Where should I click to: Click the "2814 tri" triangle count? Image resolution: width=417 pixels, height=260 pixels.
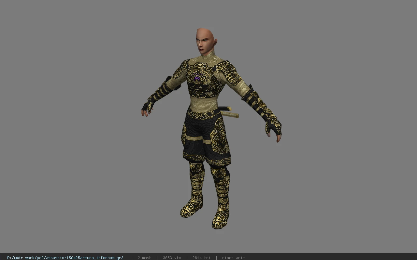click(201, 258)
